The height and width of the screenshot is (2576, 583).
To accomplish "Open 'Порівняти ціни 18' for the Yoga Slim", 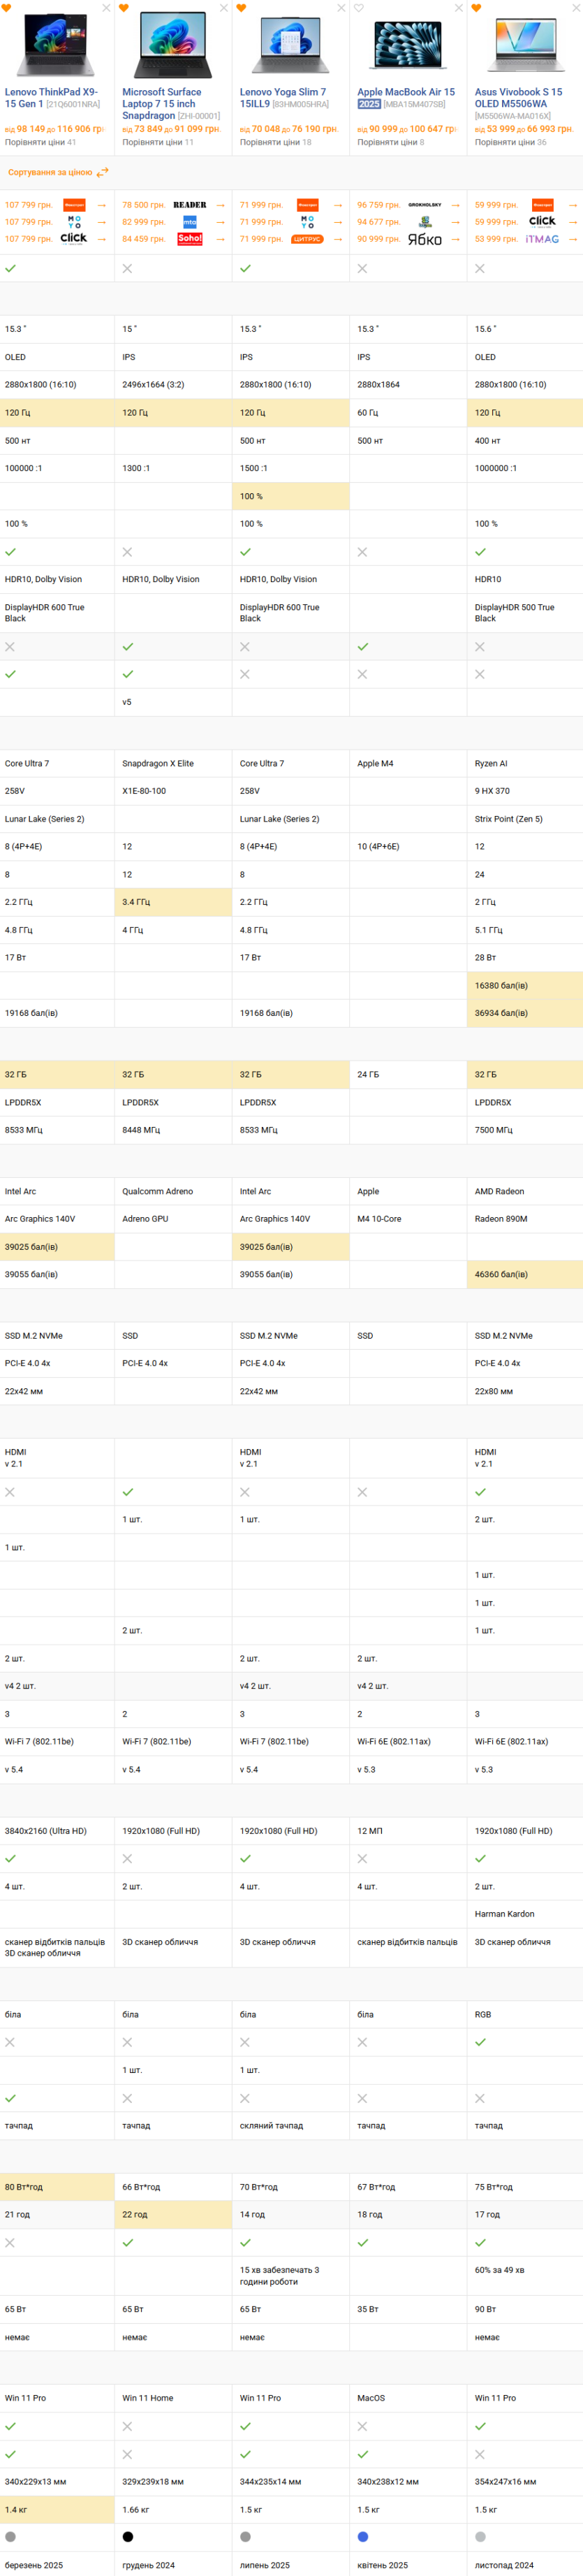I will 275,142.
